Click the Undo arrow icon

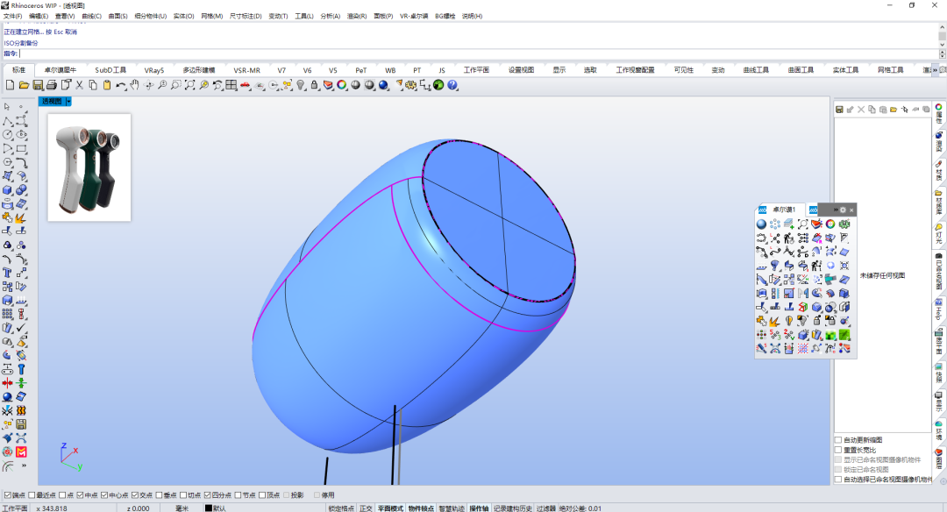121,85
